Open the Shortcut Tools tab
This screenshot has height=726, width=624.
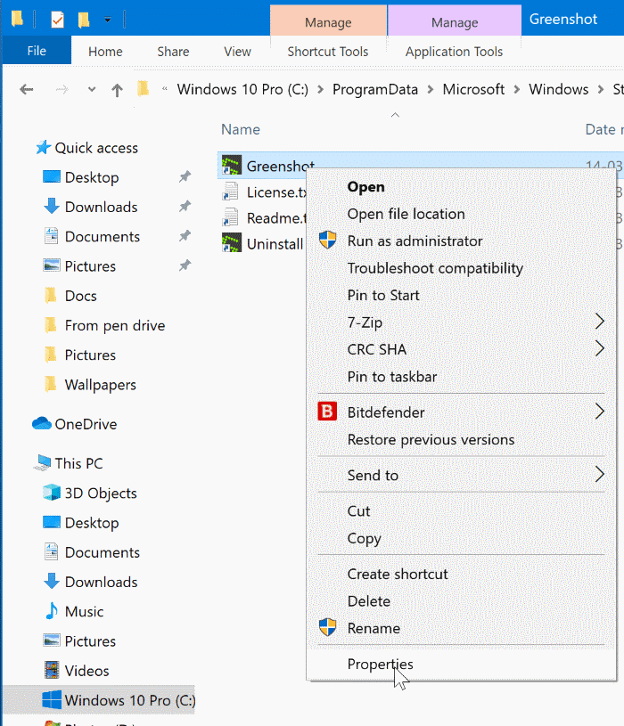(x=328, y=52)
